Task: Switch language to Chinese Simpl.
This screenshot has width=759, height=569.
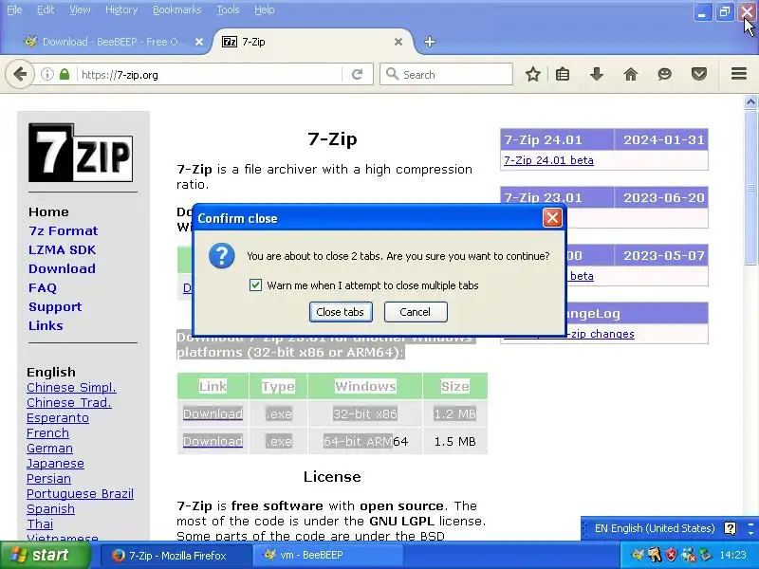Action: click(71, 388)
